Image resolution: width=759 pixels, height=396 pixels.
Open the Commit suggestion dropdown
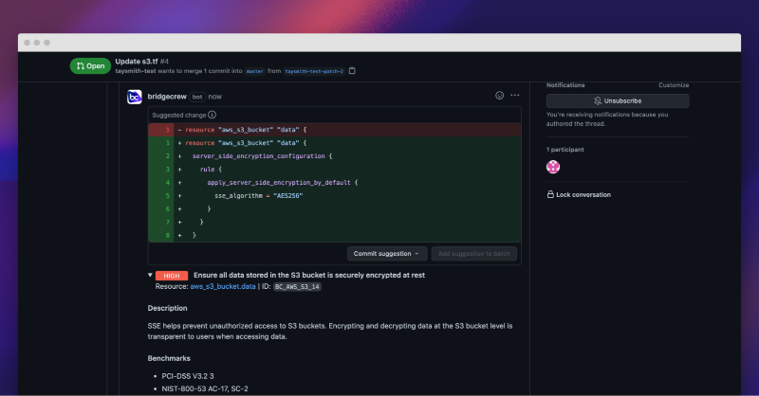pos(387,253)
